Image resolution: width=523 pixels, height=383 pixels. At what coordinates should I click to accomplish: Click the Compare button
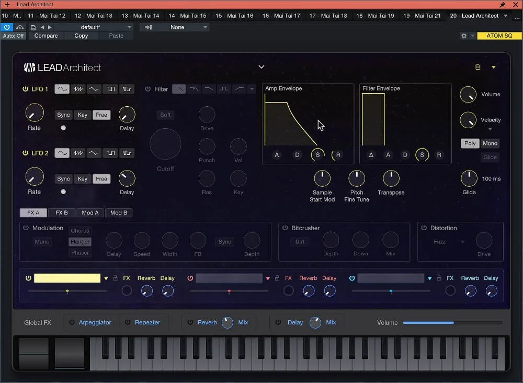tap(46, 36)
